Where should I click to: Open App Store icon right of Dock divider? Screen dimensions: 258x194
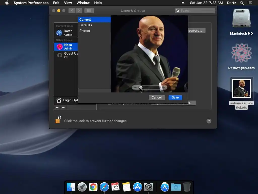165,187
